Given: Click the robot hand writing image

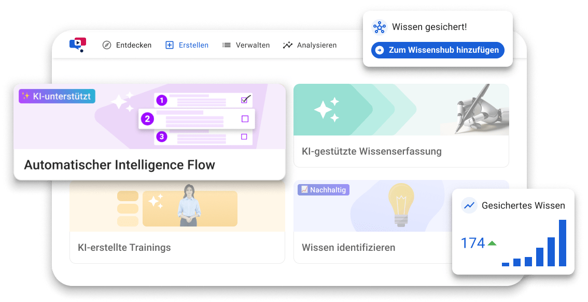Looking at the screenshot, I should click(x=482, y=110).
